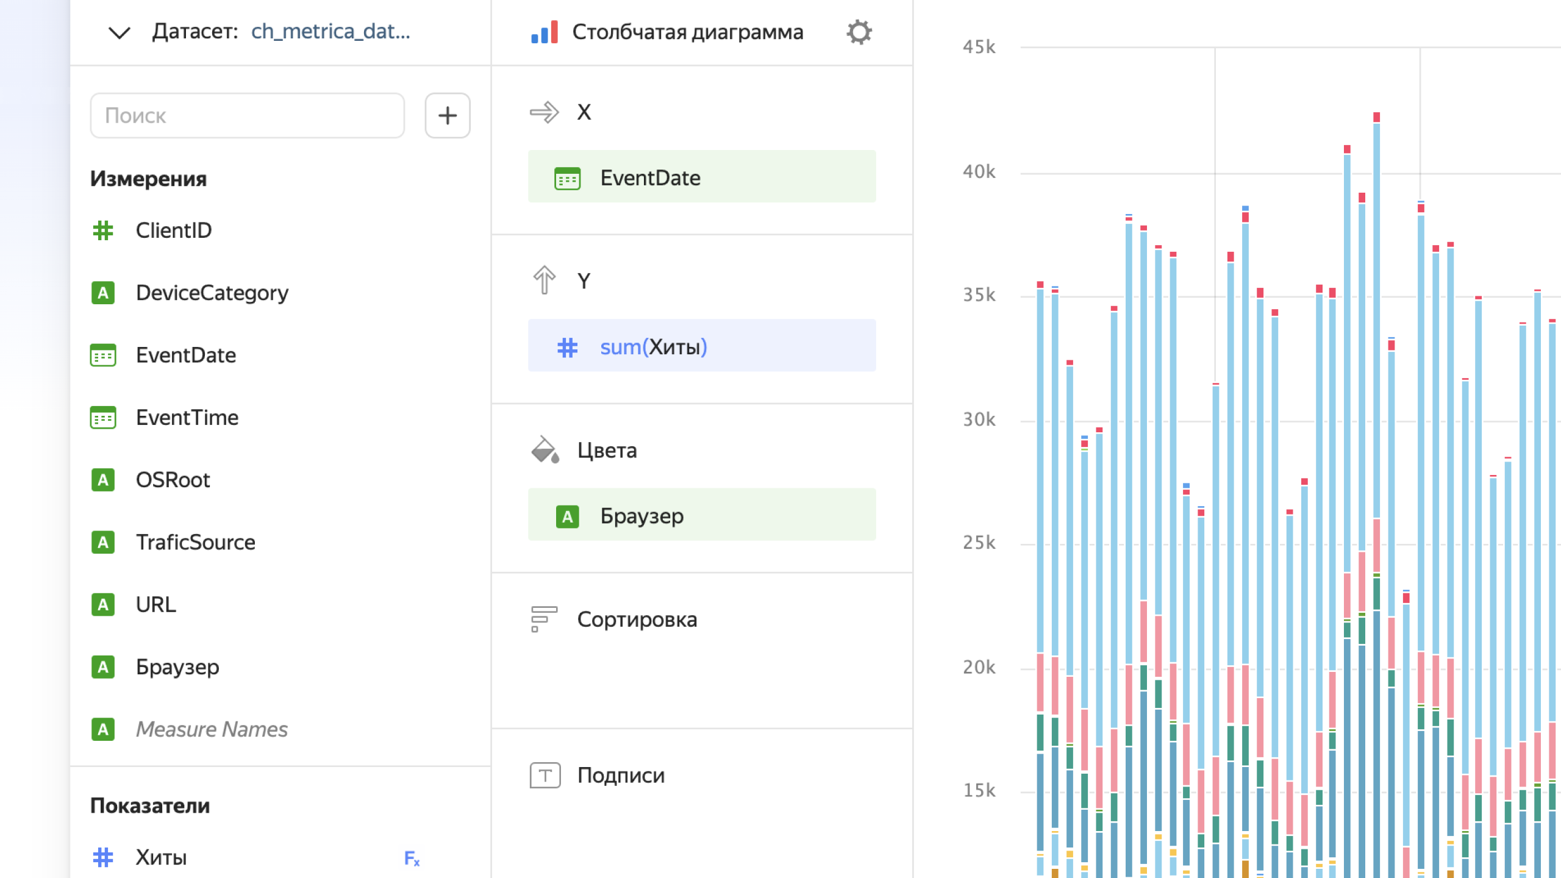Viewport: 1561px width, 878px height.
Task: Click the EventDate calendar icon in dimensions
Action: tap(103, 355)
